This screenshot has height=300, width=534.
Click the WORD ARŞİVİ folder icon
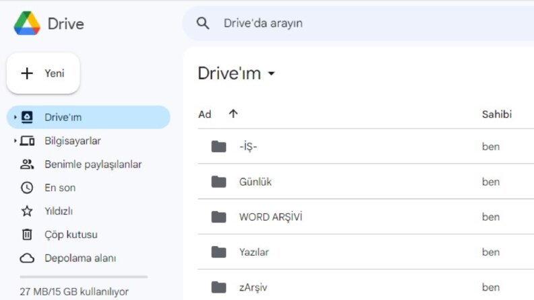[219, 217]
